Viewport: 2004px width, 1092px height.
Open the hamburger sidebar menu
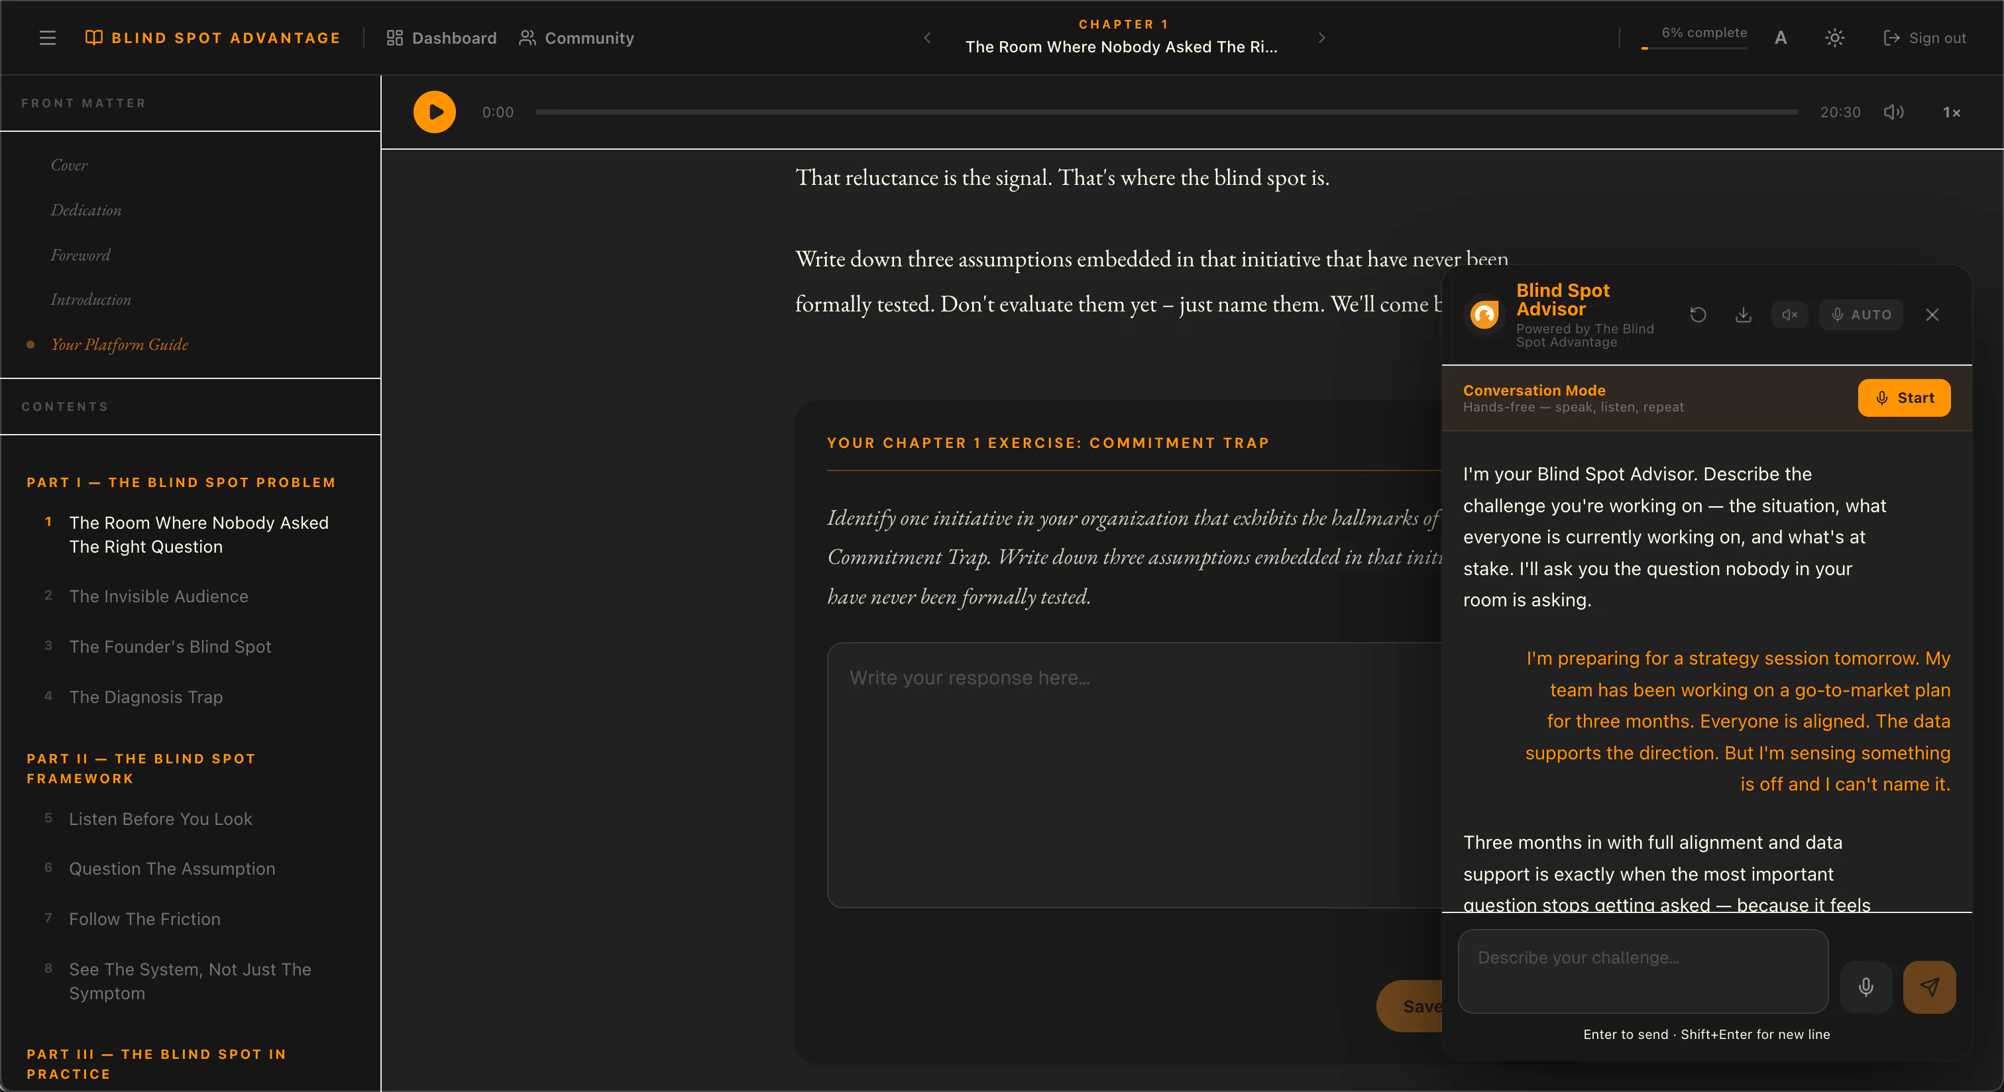click(x=48, y=37)
